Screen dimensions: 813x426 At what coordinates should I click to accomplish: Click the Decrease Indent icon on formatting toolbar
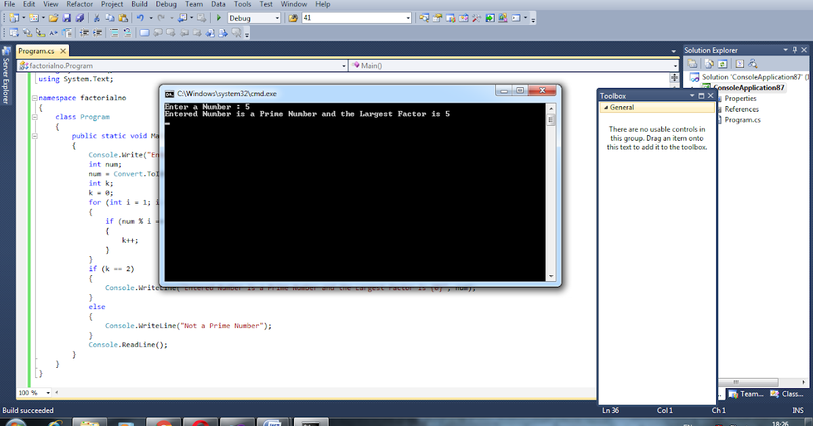tap(83, 32)
